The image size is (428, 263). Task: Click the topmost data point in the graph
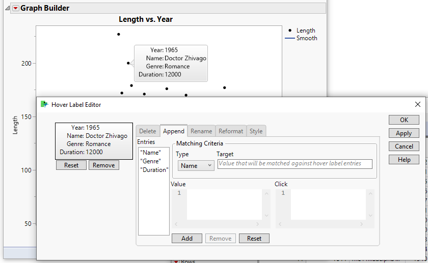[x=118, y=35]
